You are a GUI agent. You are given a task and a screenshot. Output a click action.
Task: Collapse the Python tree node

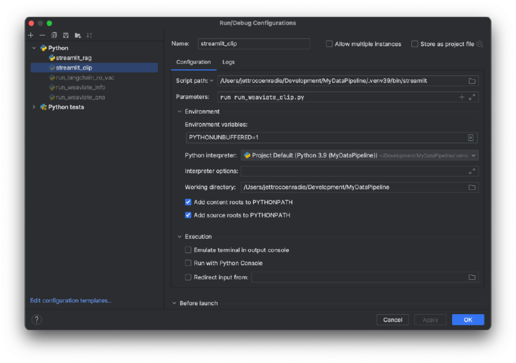(x=34, y=48)
